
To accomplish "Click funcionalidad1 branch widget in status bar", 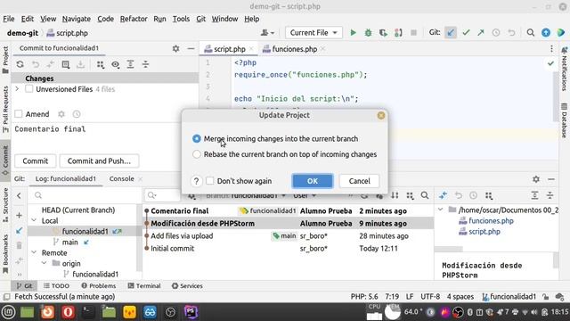I will tap(509, 297).
